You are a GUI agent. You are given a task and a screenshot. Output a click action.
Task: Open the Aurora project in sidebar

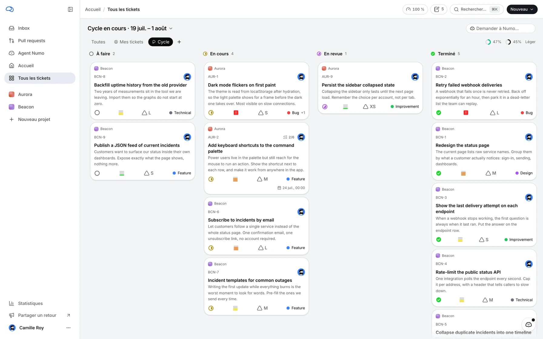[x=40, y=94]
